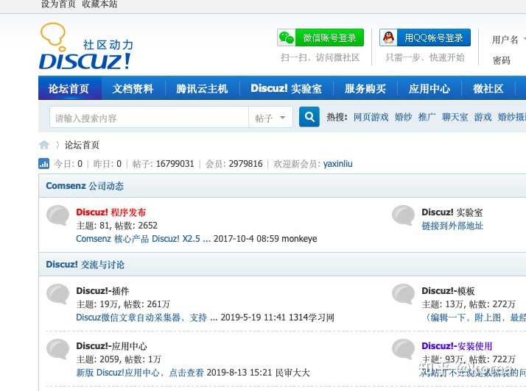Click the QQ penguin icon

click(x=388, y=37)
